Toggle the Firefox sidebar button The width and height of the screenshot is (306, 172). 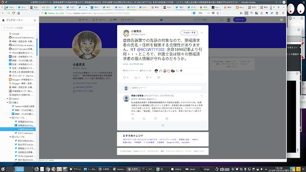(x=247, y=13)
